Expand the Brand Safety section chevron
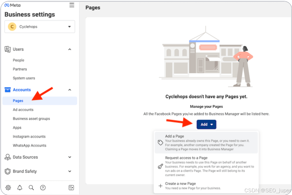Image resolution: width=292 pixels, height=195 pixels. pos(70,171)
